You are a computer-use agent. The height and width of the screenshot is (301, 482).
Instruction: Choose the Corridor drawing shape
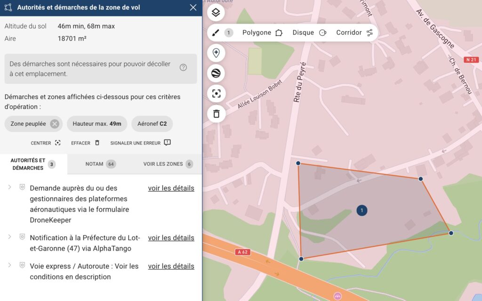coord(354,33)
